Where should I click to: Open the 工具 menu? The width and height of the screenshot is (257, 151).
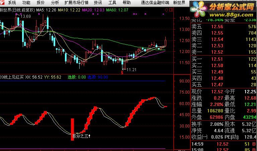pyautogui.click(x=112, y=2)
